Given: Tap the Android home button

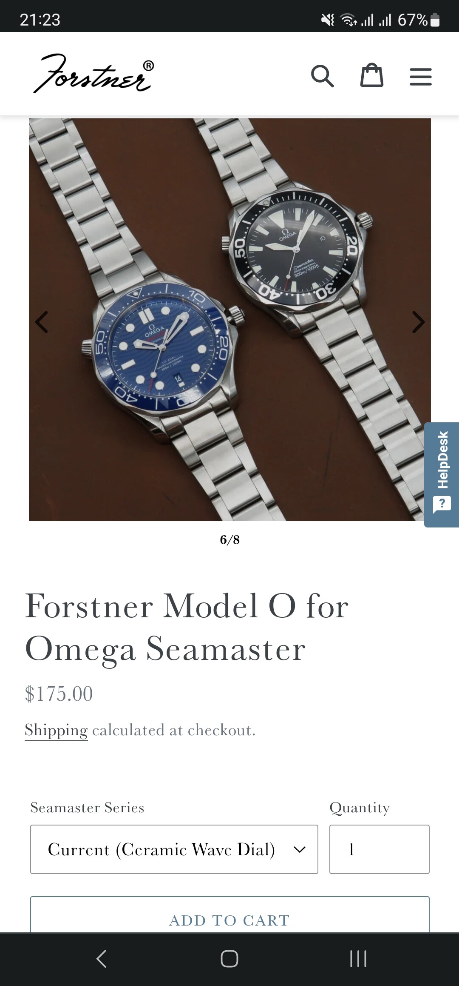Looking at the screenshot, I should click(229, 959).
